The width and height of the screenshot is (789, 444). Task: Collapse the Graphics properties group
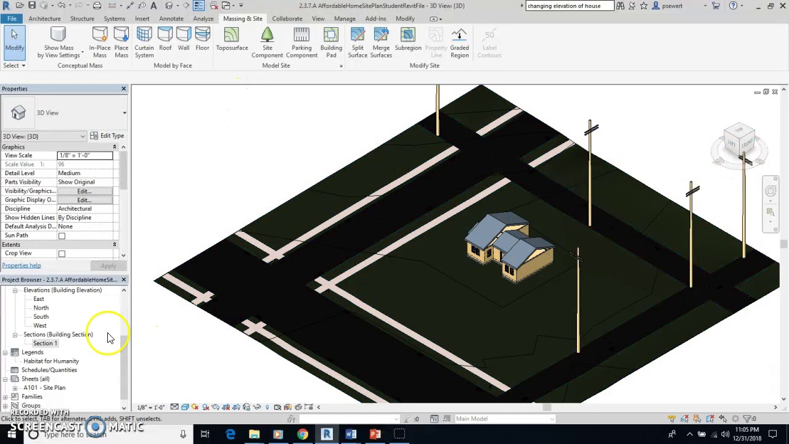point(114,147)
